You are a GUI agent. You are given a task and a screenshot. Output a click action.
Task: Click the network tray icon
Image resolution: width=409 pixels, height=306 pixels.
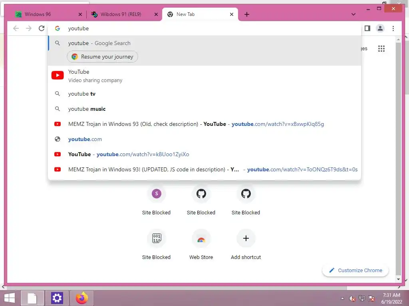(362, 298)
